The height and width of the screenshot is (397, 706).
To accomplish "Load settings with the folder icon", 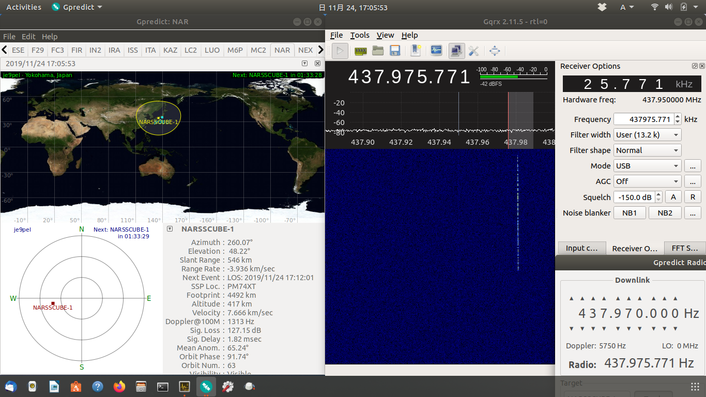I will [378, 51].
